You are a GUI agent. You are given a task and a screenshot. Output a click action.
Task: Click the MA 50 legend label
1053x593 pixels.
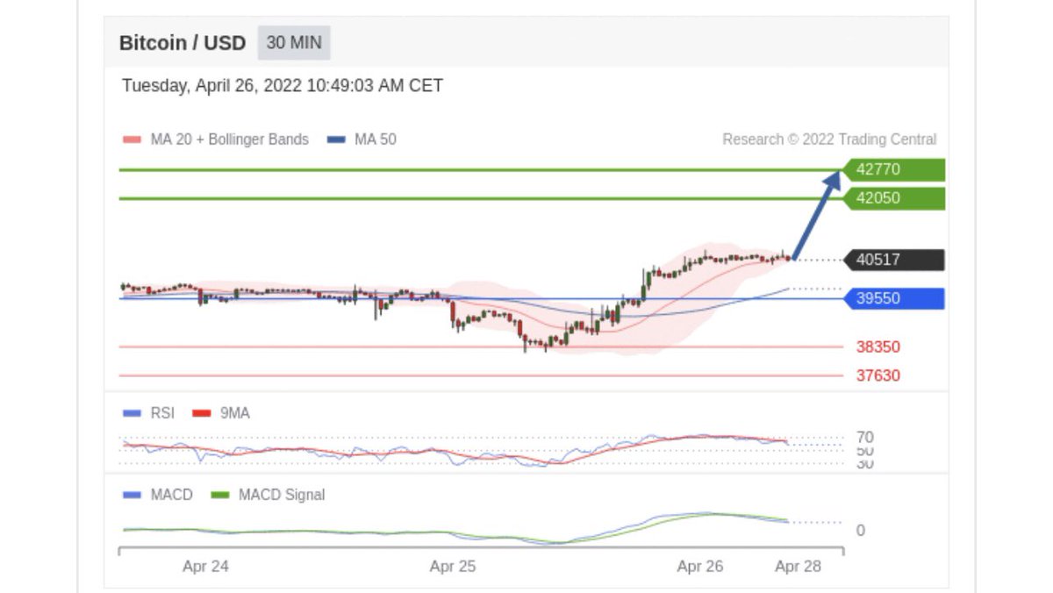tap(376, 139)
